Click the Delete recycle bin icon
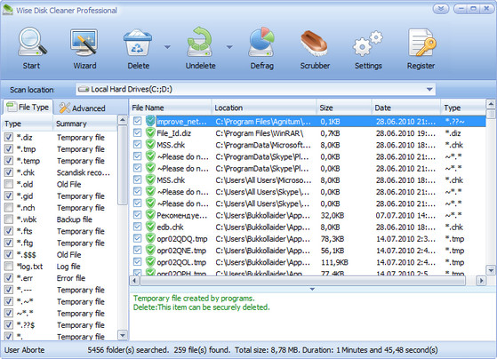The image size is (497, 359). [138, 43]
